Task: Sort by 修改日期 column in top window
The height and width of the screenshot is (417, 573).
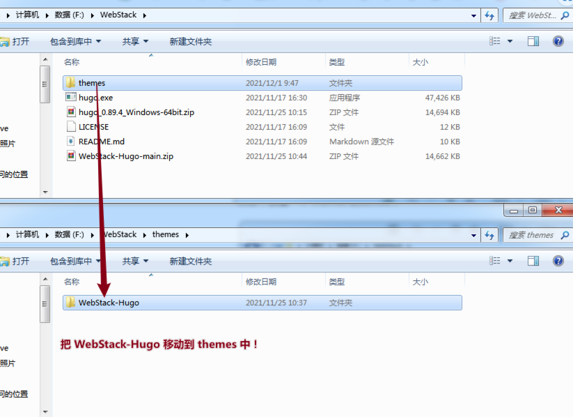Action: 261,62
